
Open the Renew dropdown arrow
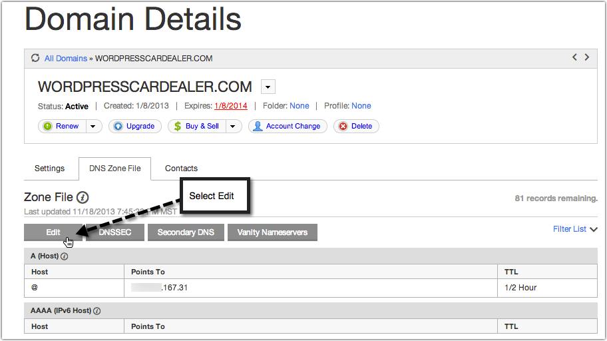tap(93, 127)
